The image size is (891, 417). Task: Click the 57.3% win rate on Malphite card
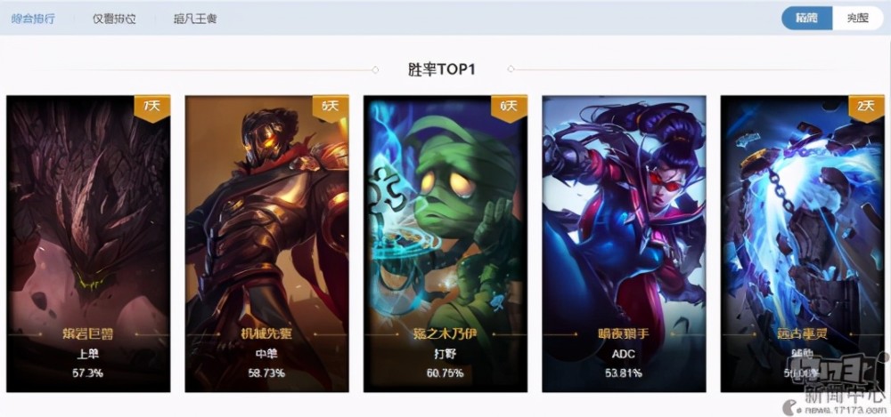(x=88, y=373)
